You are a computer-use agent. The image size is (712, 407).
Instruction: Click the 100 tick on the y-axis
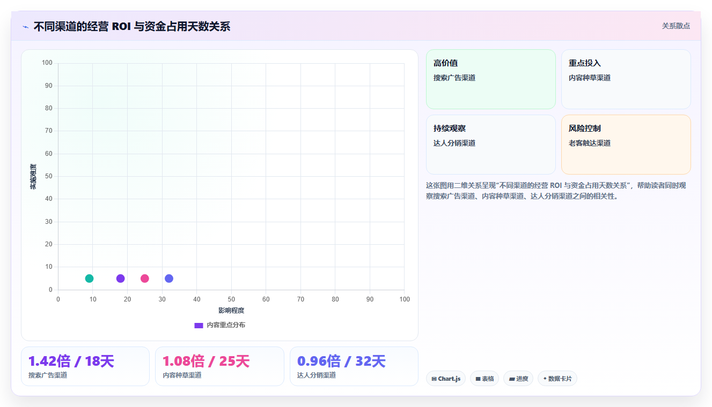click(47, 63)
